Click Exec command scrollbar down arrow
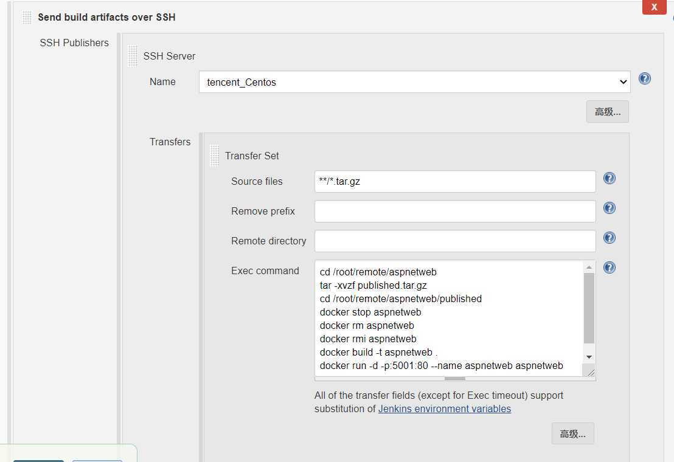674x462 pixels. (x=589, y=357)
